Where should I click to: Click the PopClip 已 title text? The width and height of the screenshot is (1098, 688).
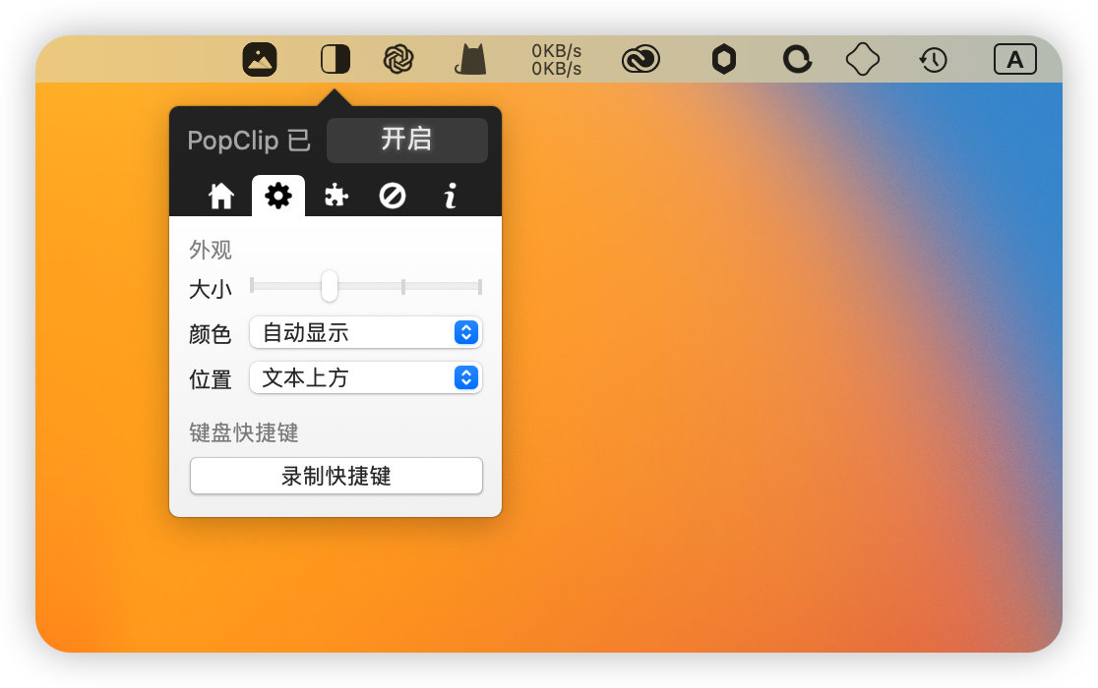click(x=249, y=141)
